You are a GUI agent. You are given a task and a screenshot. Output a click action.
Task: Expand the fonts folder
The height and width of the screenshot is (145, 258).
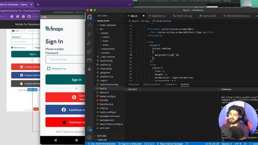105,41
